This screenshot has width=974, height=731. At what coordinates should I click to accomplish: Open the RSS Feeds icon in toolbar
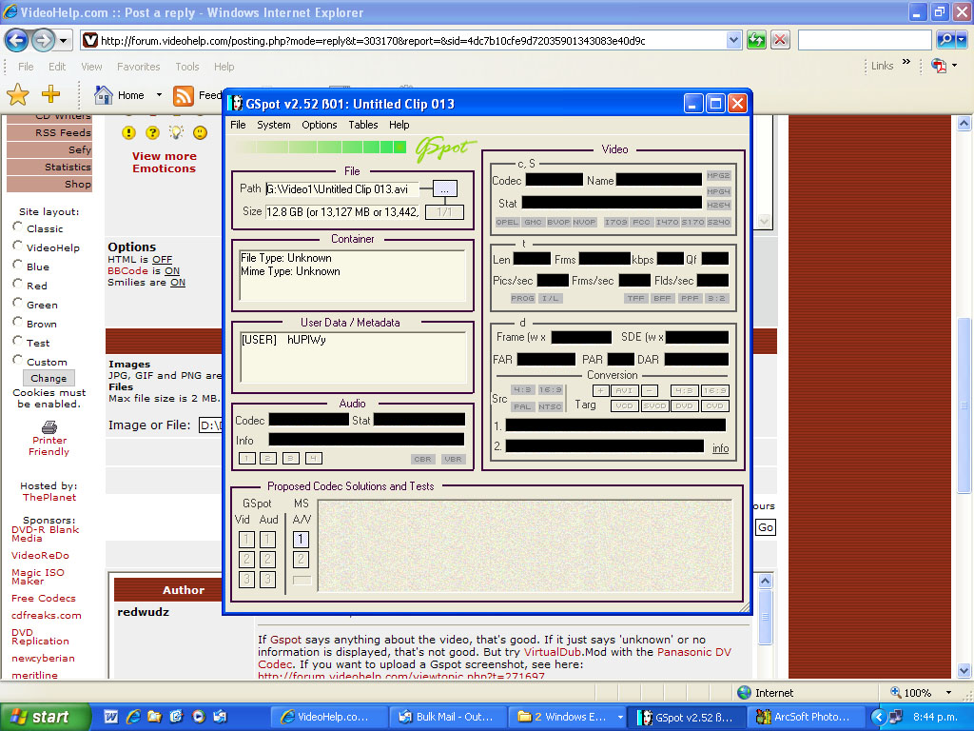tap(184, 95)
